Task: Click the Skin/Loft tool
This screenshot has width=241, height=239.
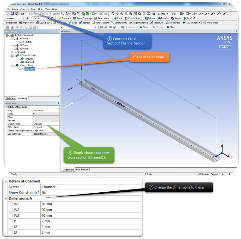Action: point(189,18)
